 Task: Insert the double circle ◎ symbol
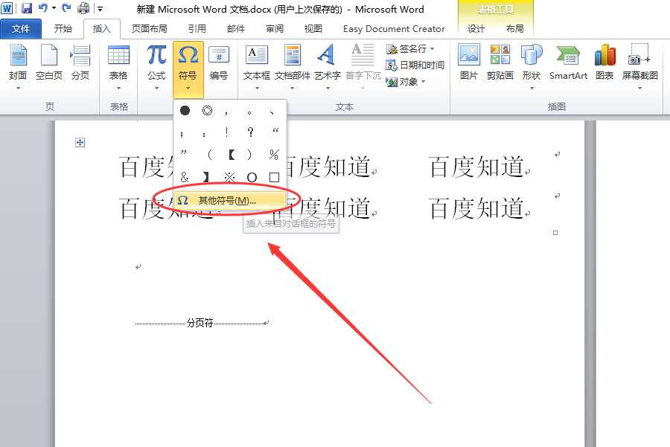207,111
